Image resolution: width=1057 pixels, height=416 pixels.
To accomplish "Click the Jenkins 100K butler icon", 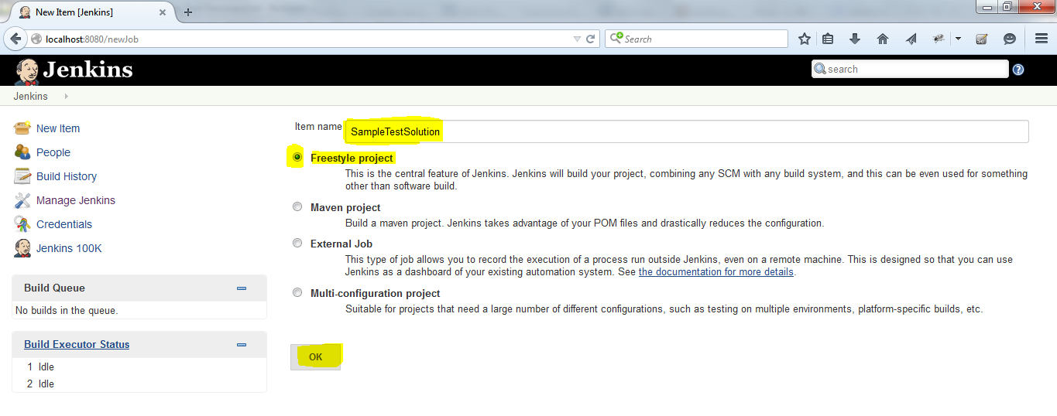I will point(22,248).
